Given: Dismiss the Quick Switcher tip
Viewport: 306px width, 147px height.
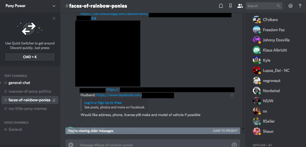Looking at the screenshot, I should click(54, 18).
